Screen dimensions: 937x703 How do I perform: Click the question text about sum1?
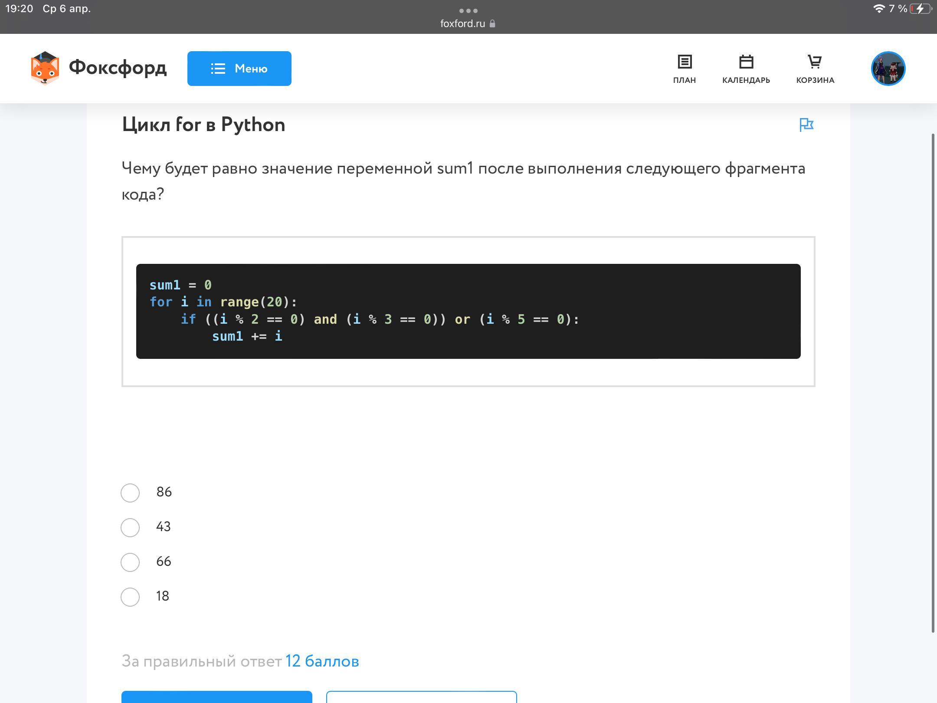click(x=463, y=181)
